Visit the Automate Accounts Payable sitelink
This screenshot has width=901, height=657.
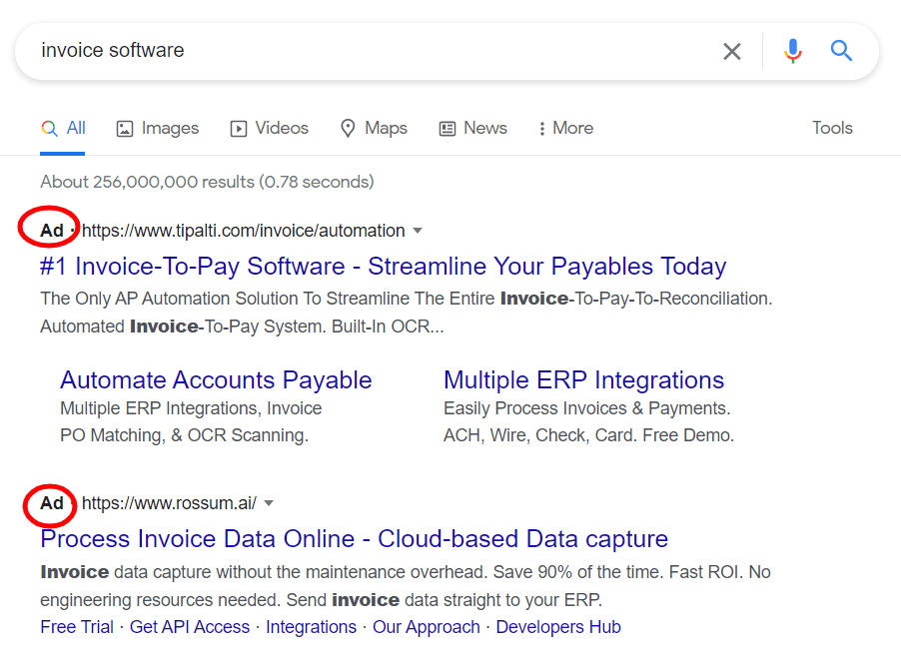click(216, 380)
